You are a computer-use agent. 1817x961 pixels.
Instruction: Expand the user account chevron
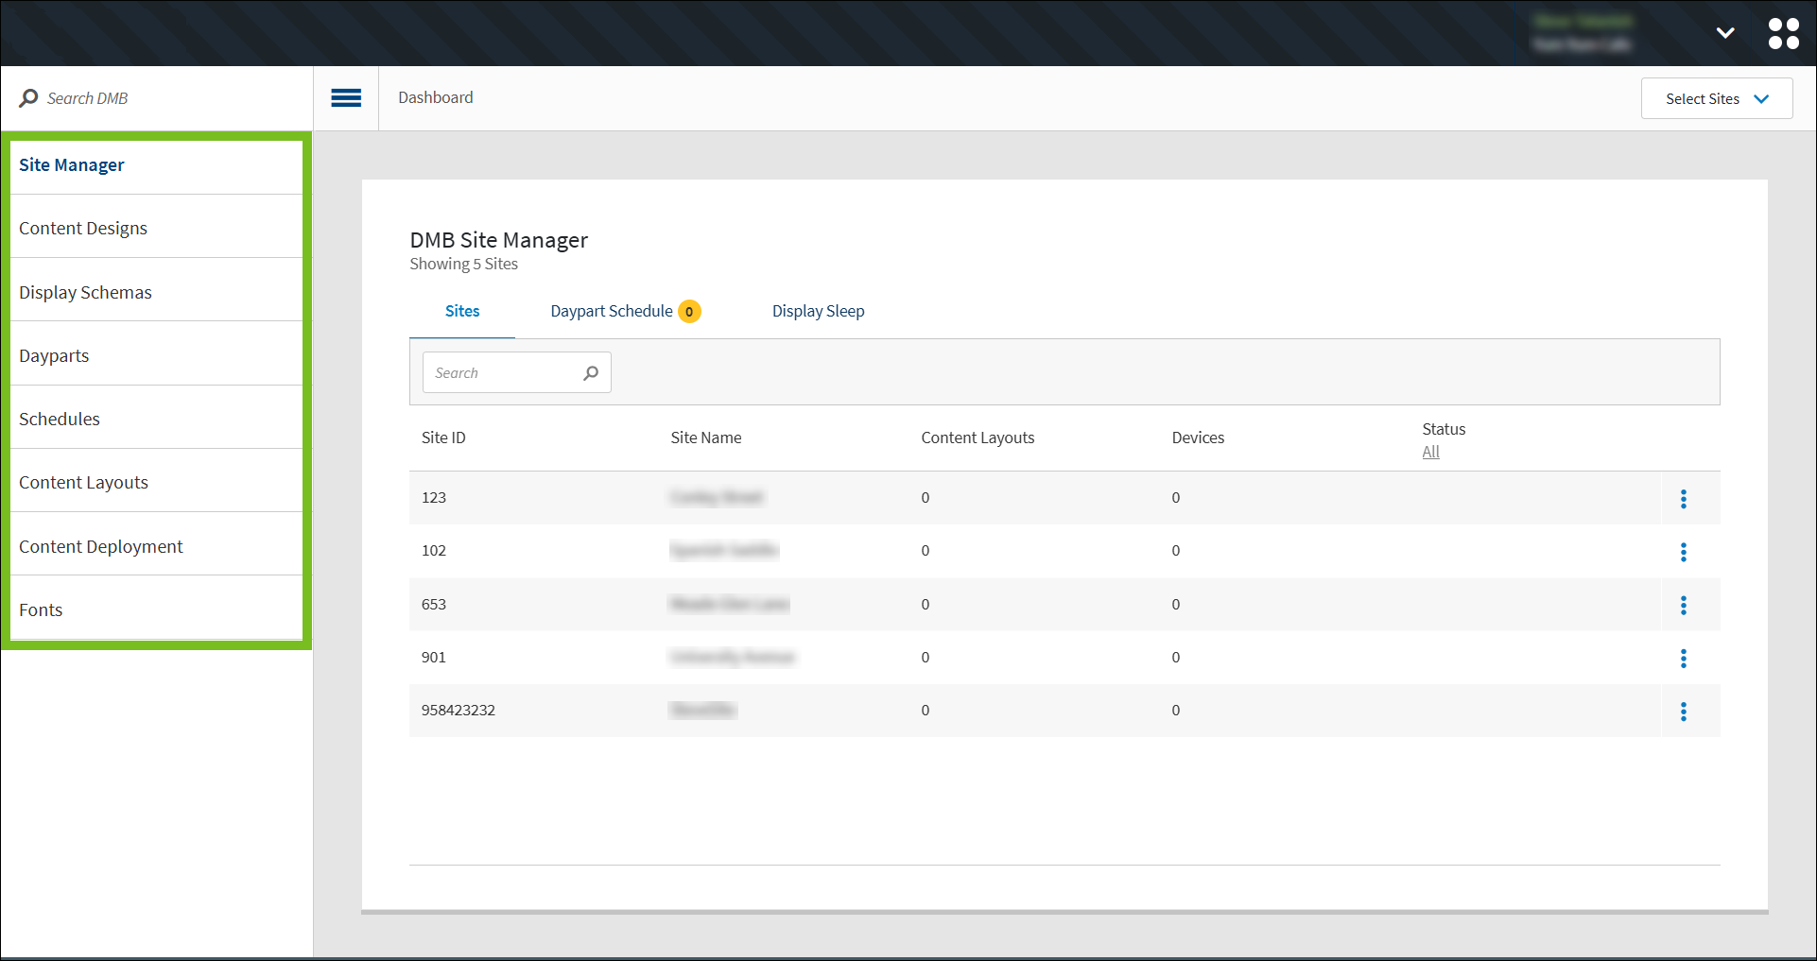point(1724,33)
